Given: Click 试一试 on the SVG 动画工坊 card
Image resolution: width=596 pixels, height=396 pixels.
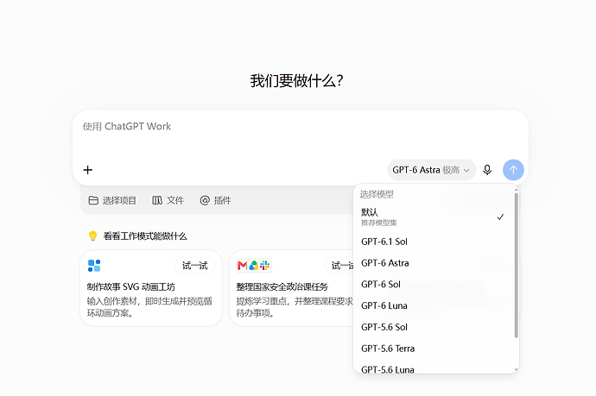Looking at the screenshot, I should point(195,266).
